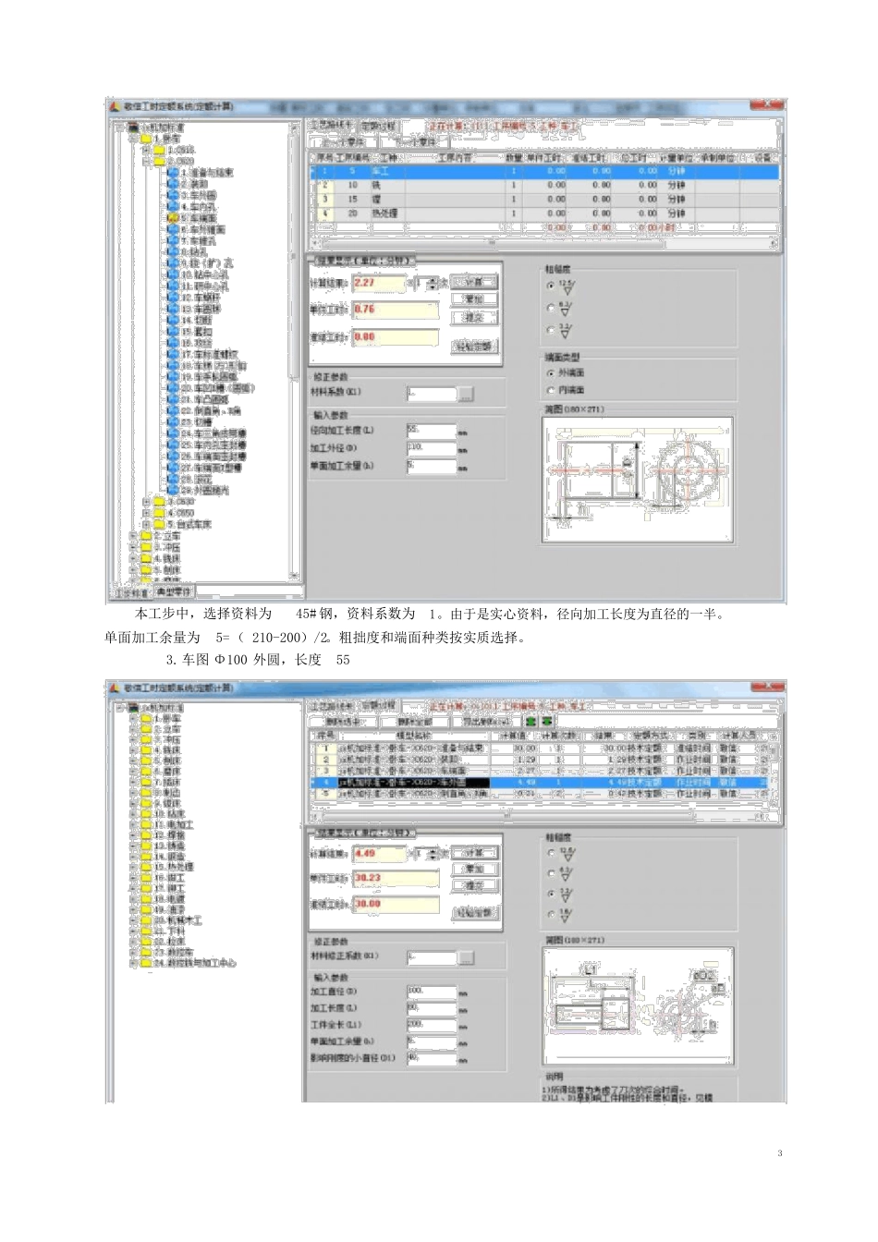Click 提交 button in lower window
Viewport: 878px width, 1242px height.
475,885
